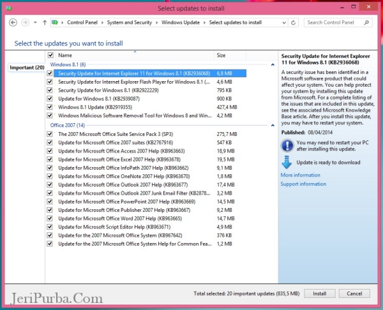Screen dimensions: 383x310
Task: Minimize the Select updates window
Action: point(342,7)
